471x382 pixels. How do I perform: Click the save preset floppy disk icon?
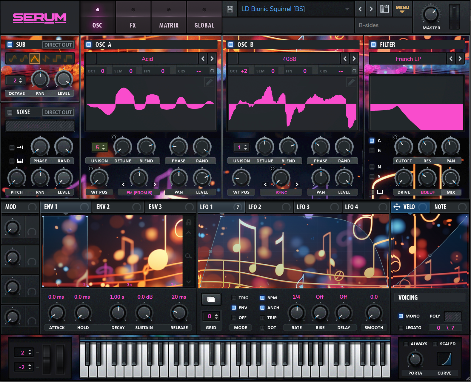coord(230,9)
